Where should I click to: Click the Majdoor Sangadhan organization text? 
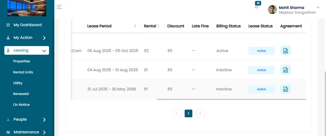pyautogui.click(x=297, y=12)
